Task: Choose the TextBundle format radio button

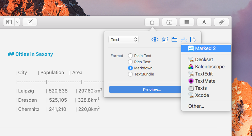Action: pos(130,74)
